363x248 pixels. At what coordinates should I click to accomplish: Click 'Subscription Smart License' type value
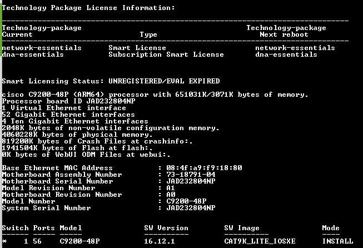[166, 55]
